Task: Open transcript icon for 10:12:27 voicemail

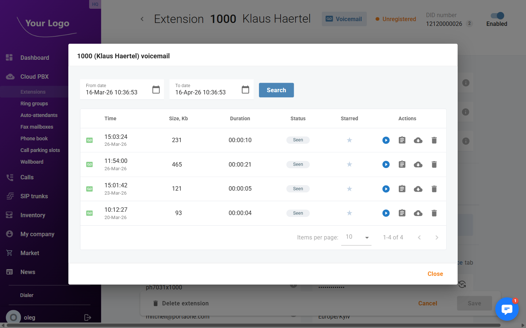Action: tap(402, 213)
